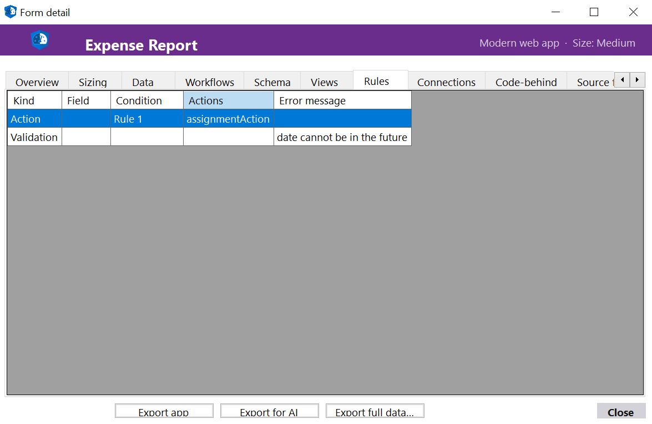Select the Views tab

click(x=324, y=82)
